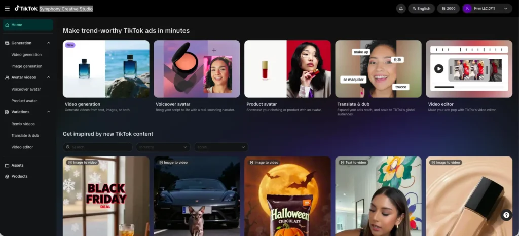
Task: Open the help question mark button
Action: point(506,215)
